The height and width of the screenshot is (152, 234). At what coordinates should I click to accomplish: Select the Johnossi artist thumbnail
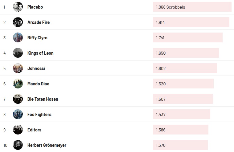click(x=18, y=68)
